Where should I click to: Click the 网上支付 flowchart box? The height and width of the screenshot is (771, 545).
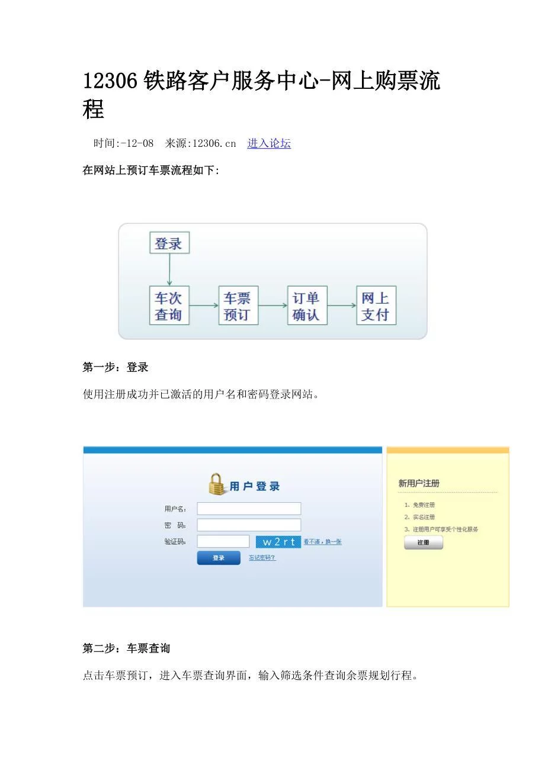[x=376, y=306]
